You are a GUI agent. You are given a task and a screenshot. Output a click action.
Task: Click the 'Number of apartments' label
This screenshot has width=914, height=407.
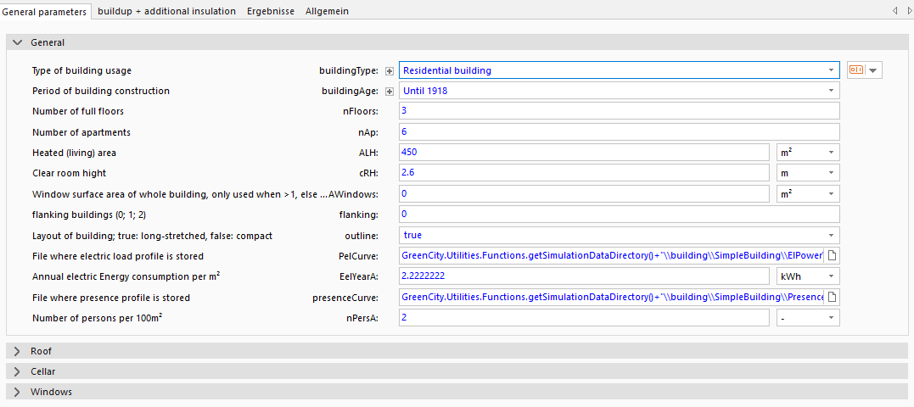[81, 132]
